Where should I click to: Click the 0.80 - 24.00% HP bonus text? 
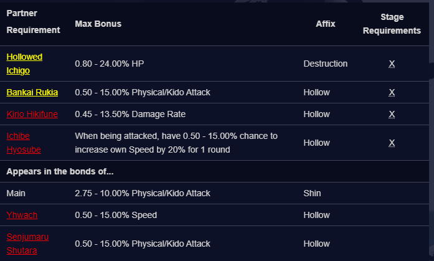pos(110,64)
